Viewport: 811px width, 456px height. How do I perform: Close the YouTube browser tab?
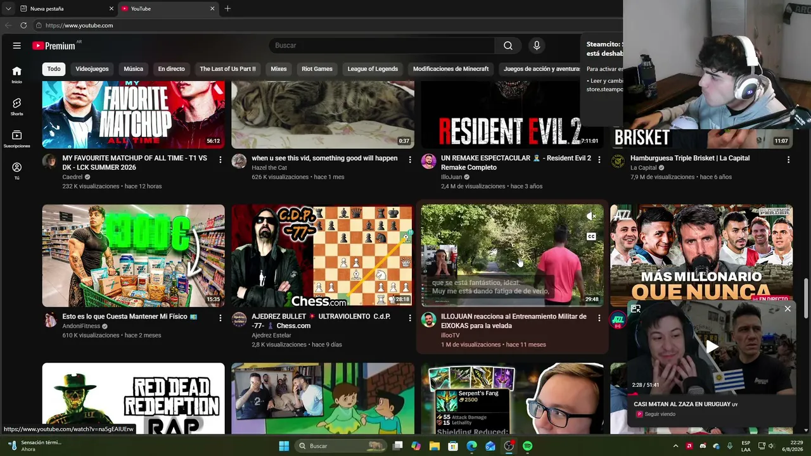[x=212, y=9]
